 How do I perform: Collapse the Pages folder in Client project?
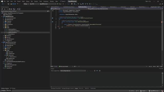click(x=3, y=50)
